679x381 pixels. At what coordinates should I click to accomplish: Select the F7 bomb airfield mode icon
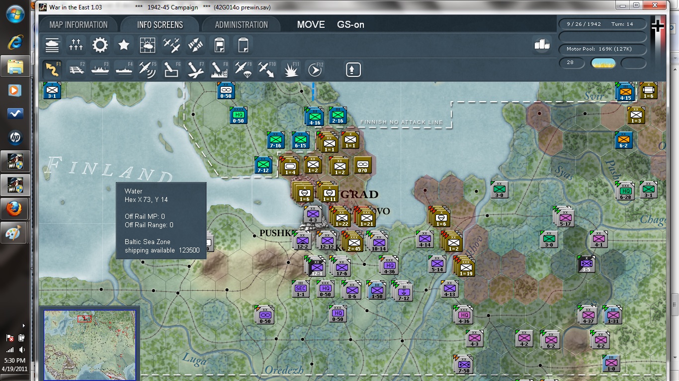click(x=195, y=69)
